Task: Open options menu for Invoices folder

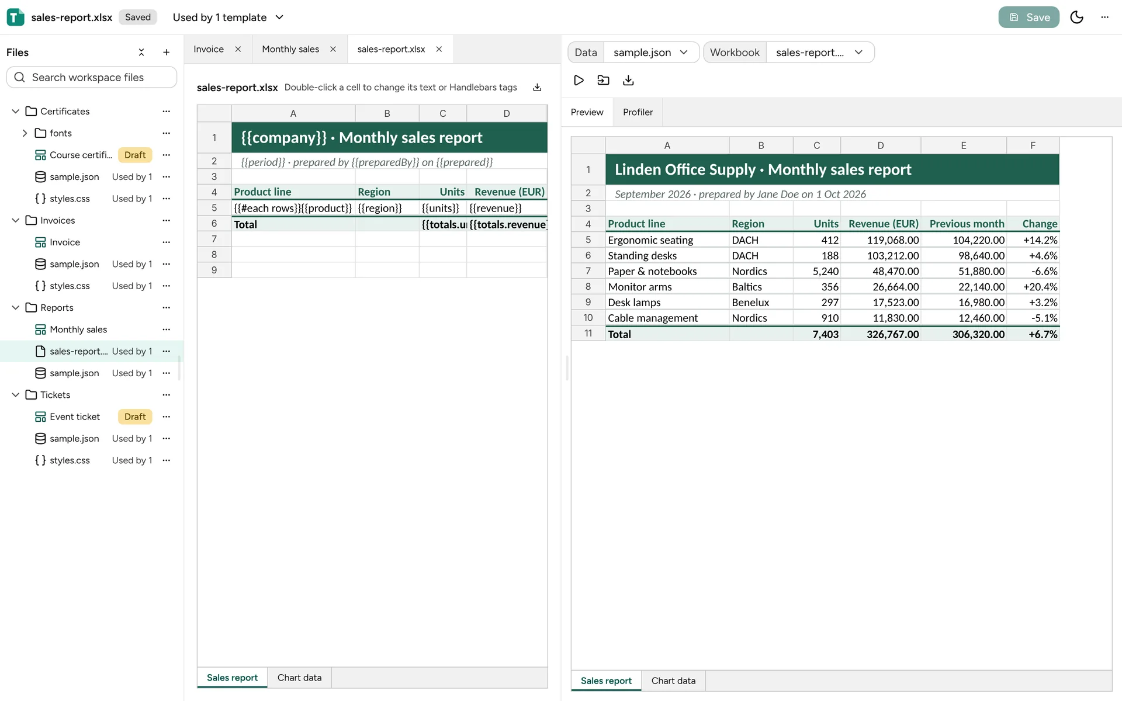Action: [167, 220]
